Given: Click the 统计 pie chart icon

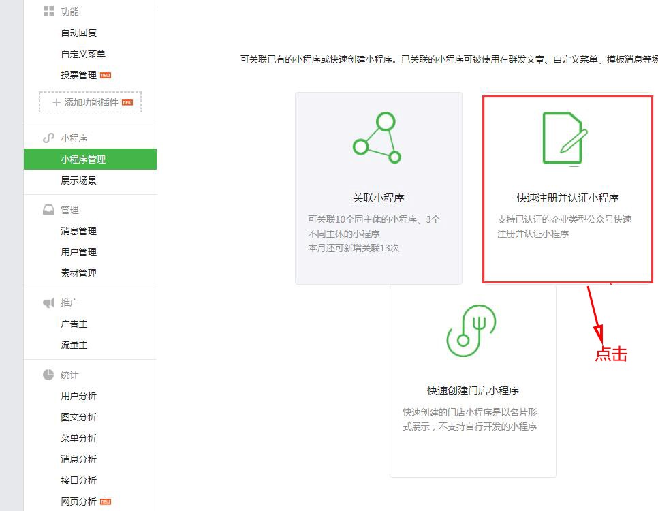Looking at the screenshot, I should [x=48, y=375].
